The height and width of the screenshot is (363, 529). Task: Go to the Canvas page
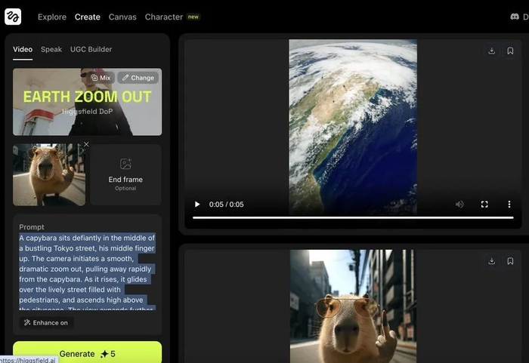click(x=122, y=17)
